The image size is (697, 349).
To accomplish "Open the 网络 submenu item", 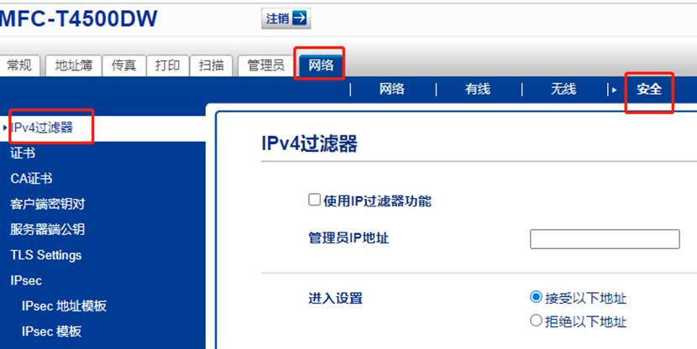I will [391, 89].
